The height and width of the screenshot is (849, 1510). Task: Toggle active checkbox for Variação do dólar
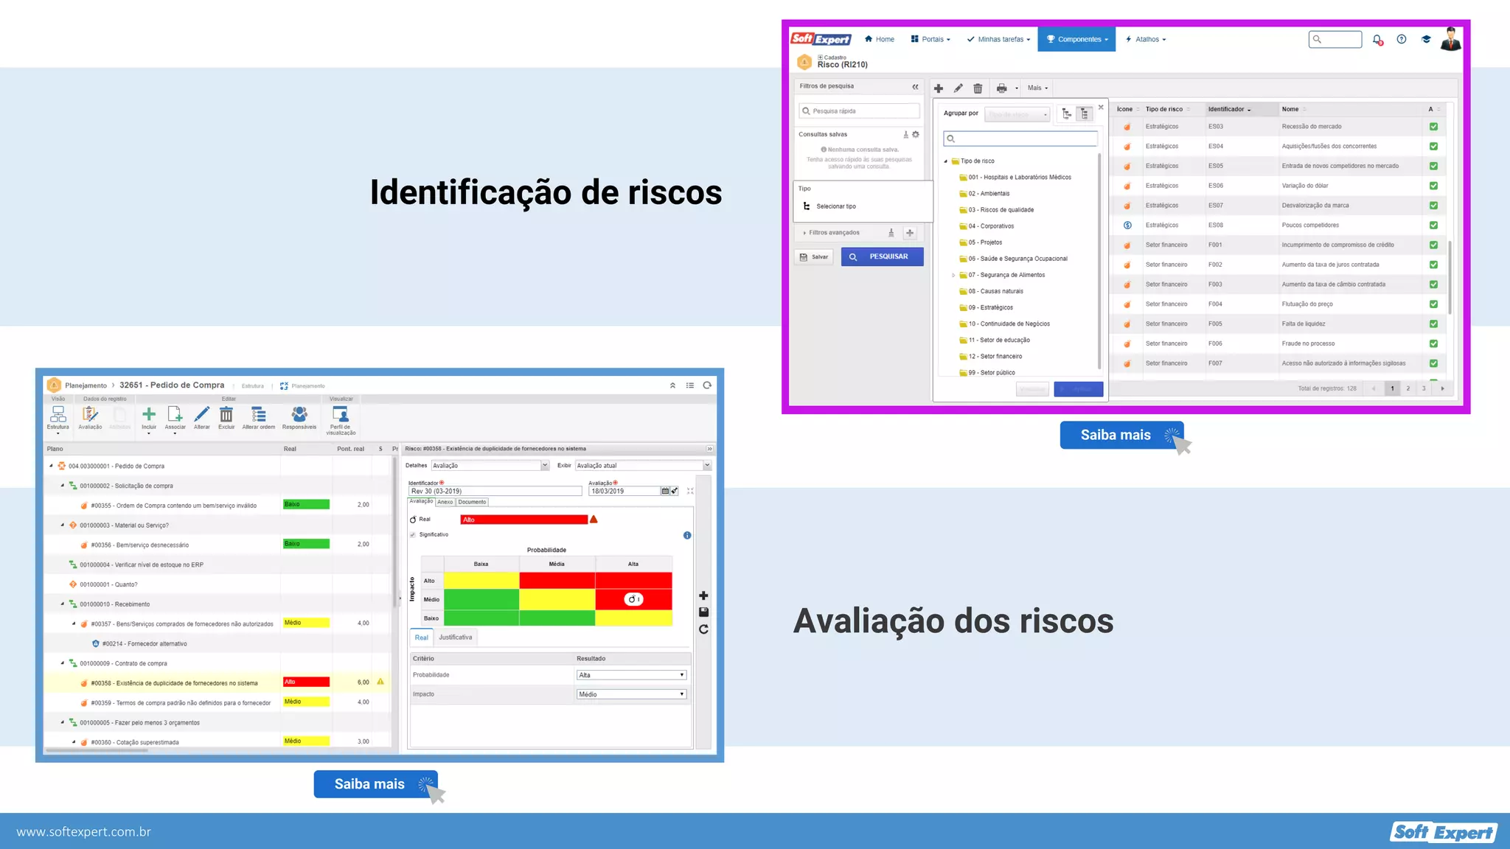pos(1433,186)
